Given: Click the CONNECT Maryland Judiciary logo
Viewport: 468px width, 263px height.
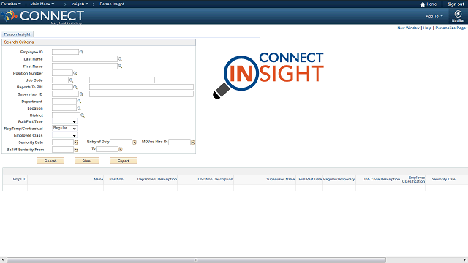Looking at the screenshot, I should click(x=42, y=16).
